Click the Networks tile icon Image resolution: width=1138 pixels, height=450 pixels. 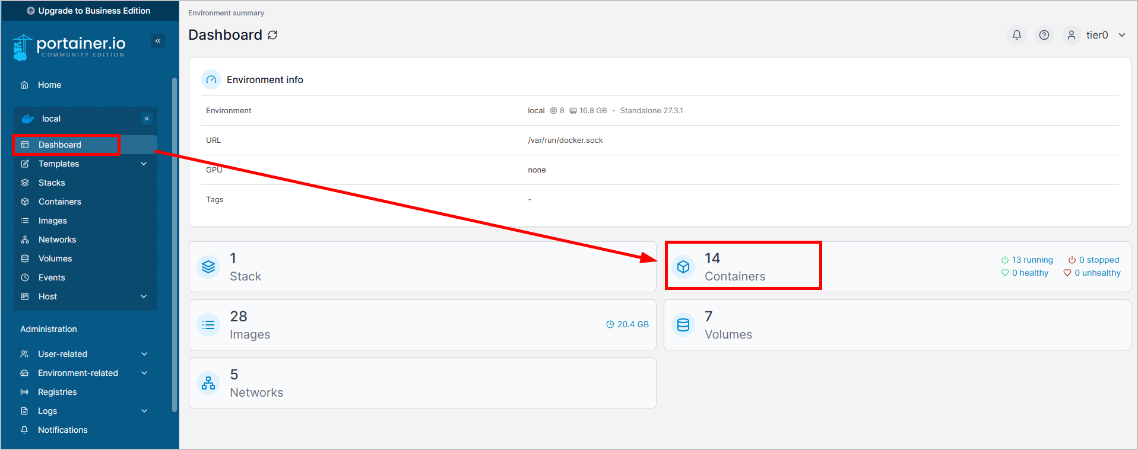(208, 383)
